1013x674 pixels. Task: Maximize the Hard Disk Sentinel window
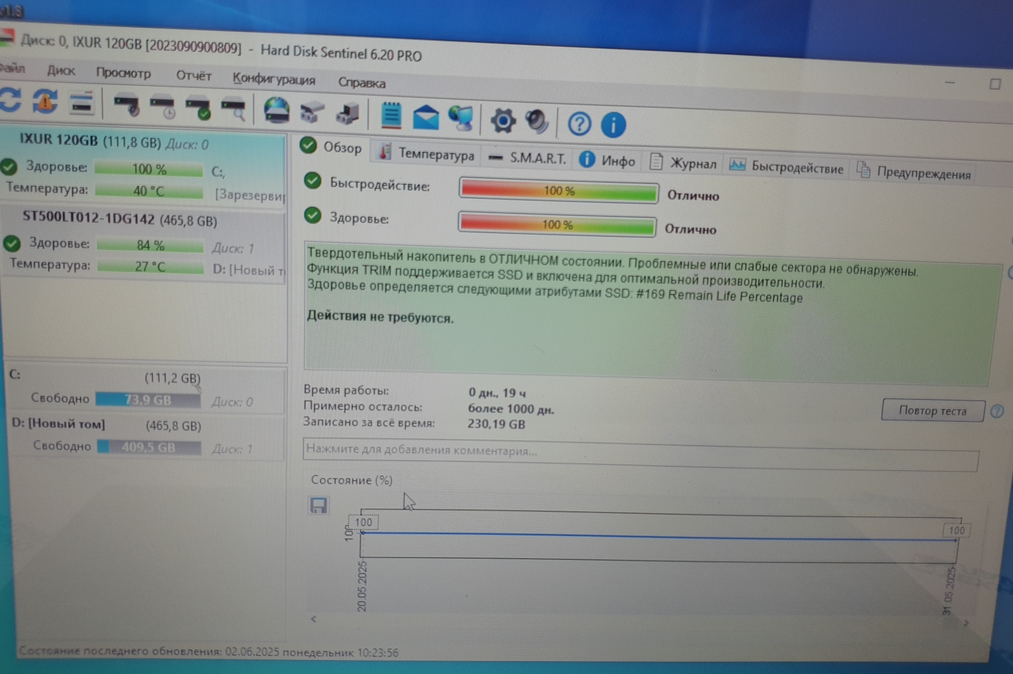[994, 84]
